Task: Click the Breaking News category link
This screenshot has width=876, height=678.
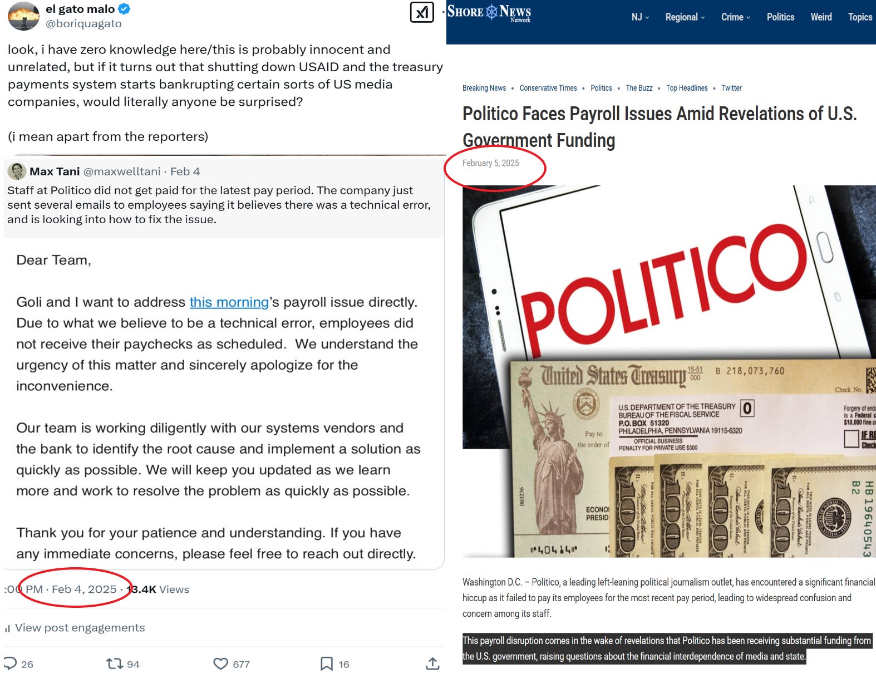Action: [x=484, y=88]
